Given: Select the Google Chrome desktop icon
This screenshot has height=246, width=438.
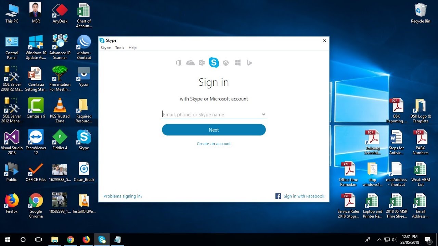Looking at the screenshot, I should [36, 206].
